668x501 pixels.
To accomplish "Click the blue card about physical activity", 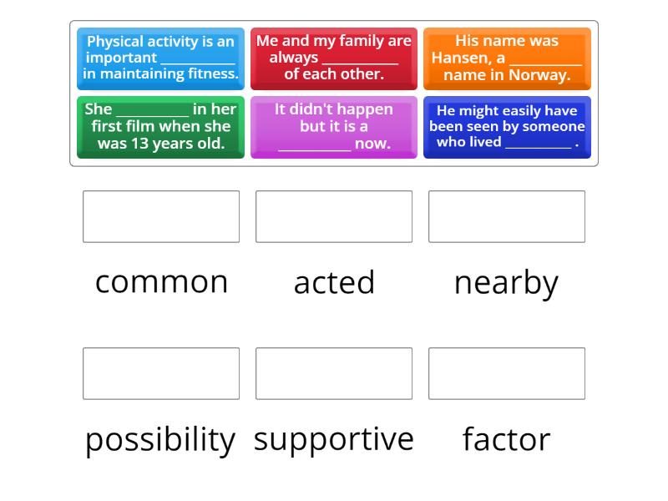I will coord(160,58).
